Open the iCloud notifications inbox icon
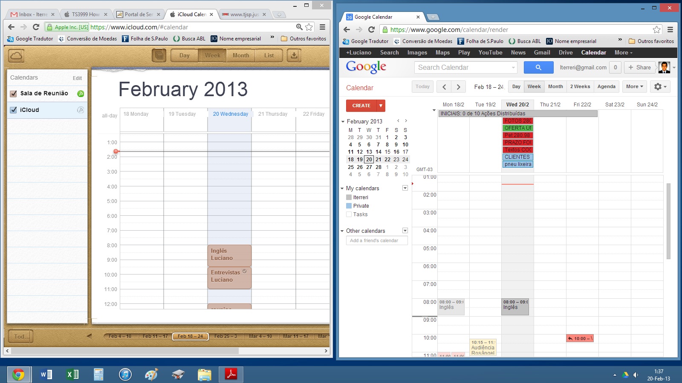This screenshot has width=682, height=383. 294,56
